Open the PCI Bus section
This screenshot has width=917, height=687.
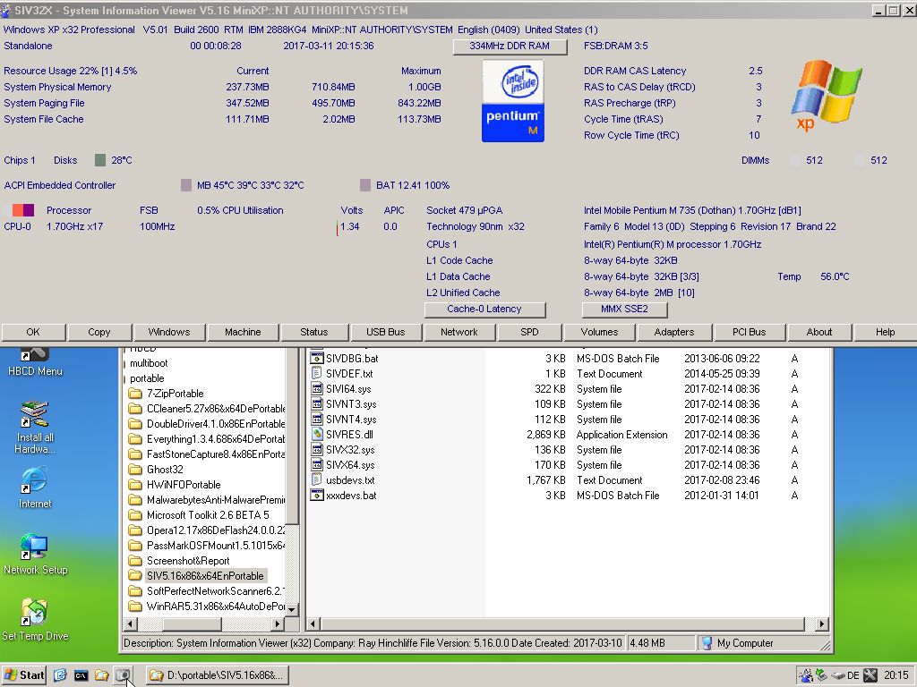click(750, 332)
